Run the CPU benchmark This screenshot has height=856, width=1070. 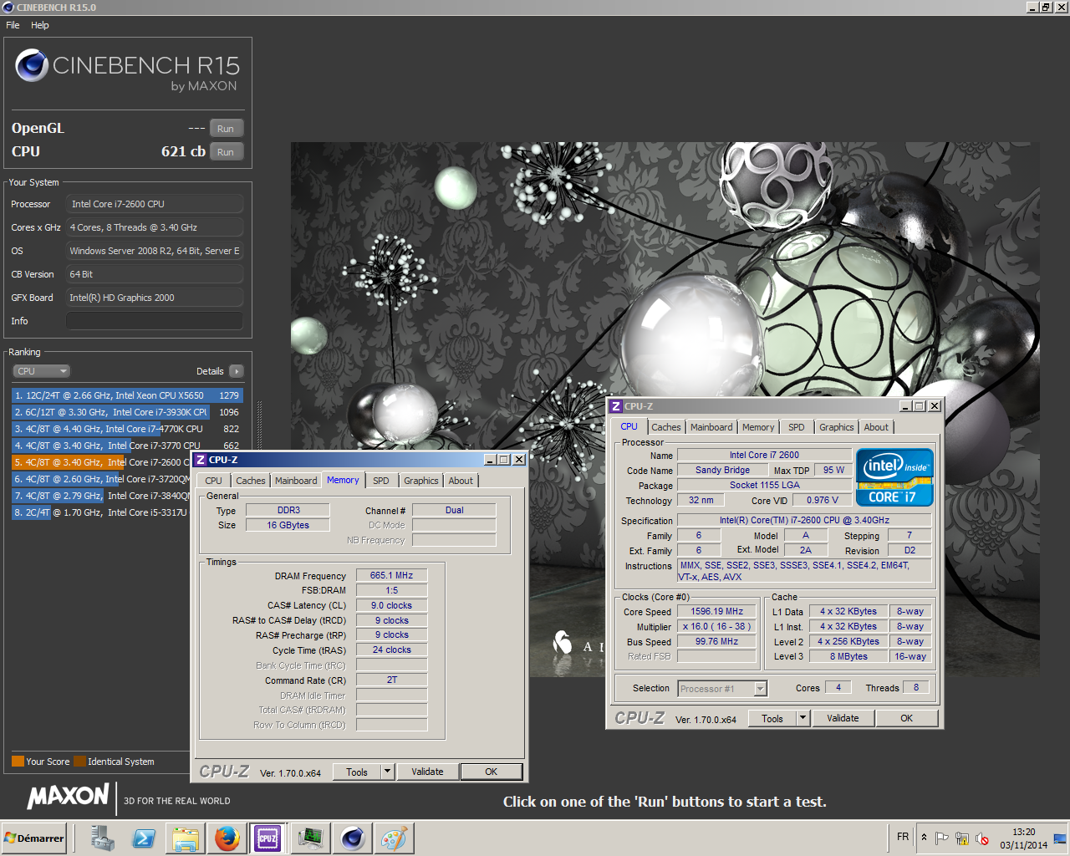pos(226,152)
